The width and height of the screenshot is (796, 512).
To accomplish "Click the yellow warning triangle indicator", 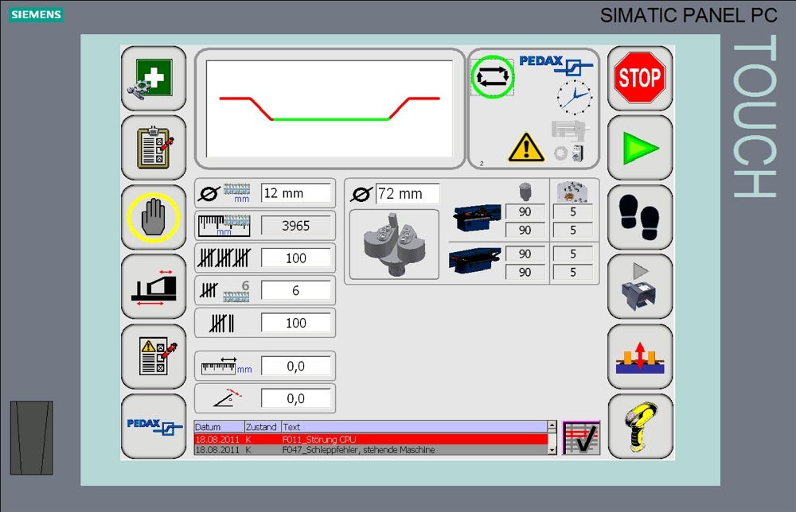I will (526, 148).
